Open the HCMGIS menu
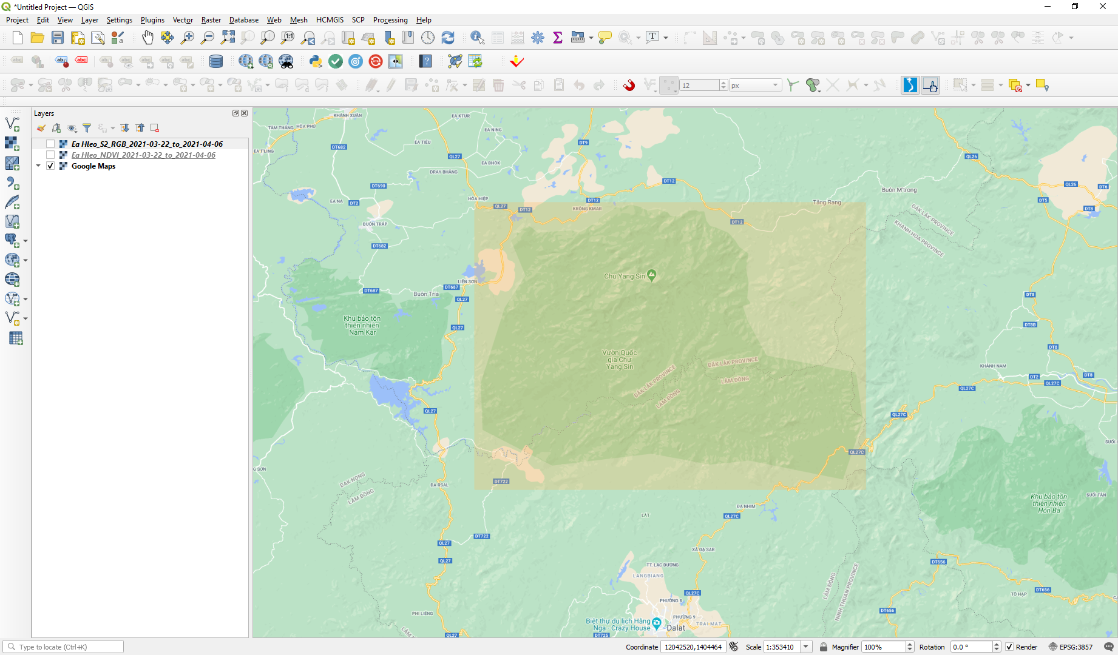The image size is (1118, 655). click(x=330, y=20)
